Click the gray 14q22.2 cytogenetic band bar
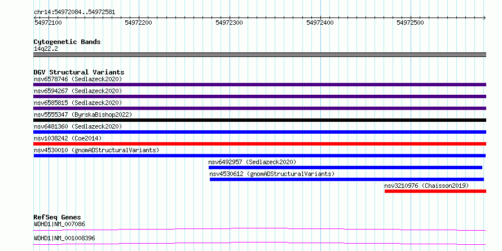 (x=259, y=55)
